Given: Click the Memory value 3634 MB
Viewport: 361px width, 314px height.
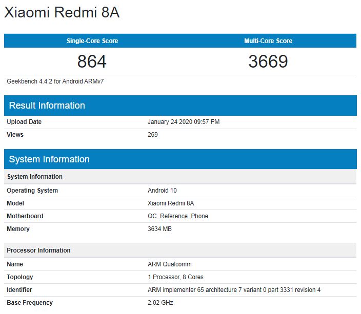Looking at the screenshot, I should [159, 229].
